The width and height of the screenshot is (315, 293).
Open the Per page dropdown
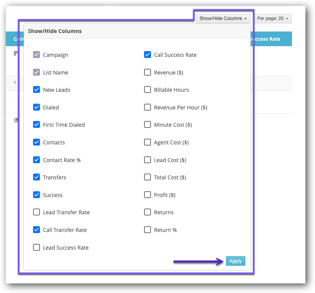[x=273, y=18]
